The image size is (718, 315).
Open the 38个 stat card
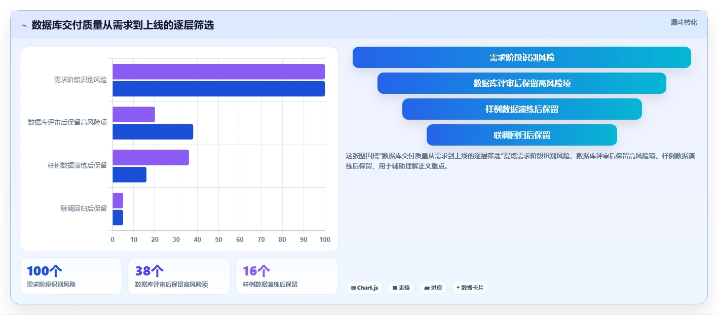pos(179,276)
